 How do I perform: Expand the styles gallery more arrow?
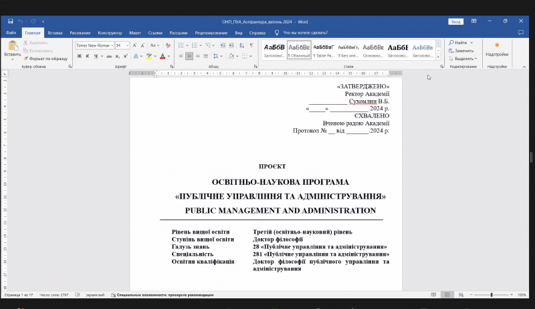pos(438,57)
